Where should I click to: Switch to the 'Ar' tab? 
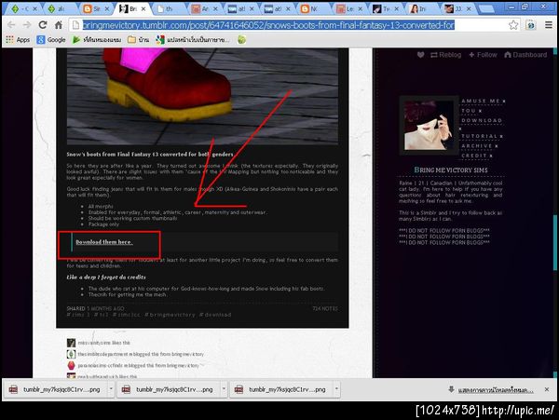[x=203, y=9]
